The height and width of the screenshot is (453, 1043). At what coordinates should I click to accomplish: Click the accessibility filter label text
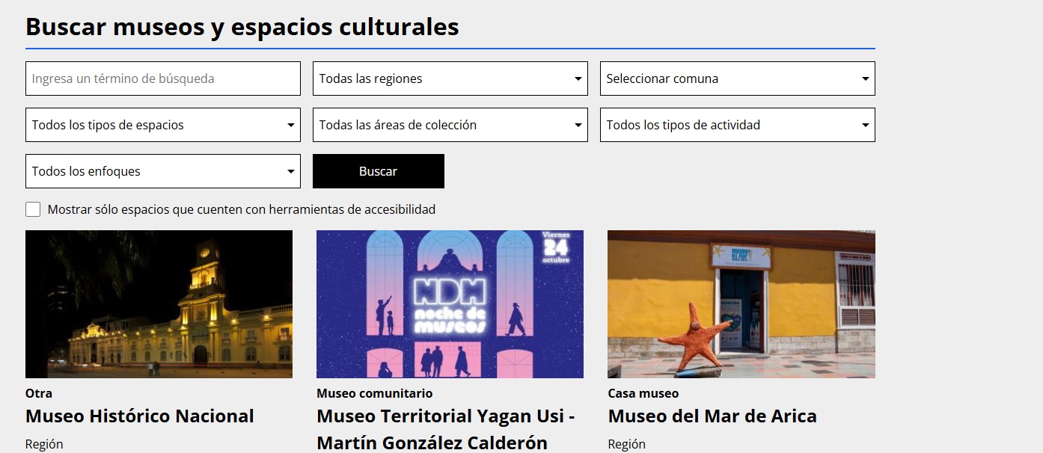tap(241, 209)
